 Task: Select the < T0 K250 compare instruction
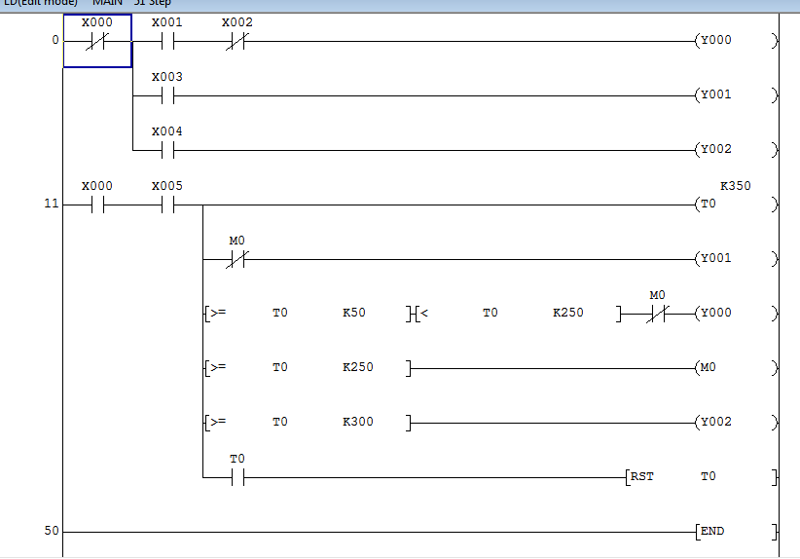click(518, 313)
